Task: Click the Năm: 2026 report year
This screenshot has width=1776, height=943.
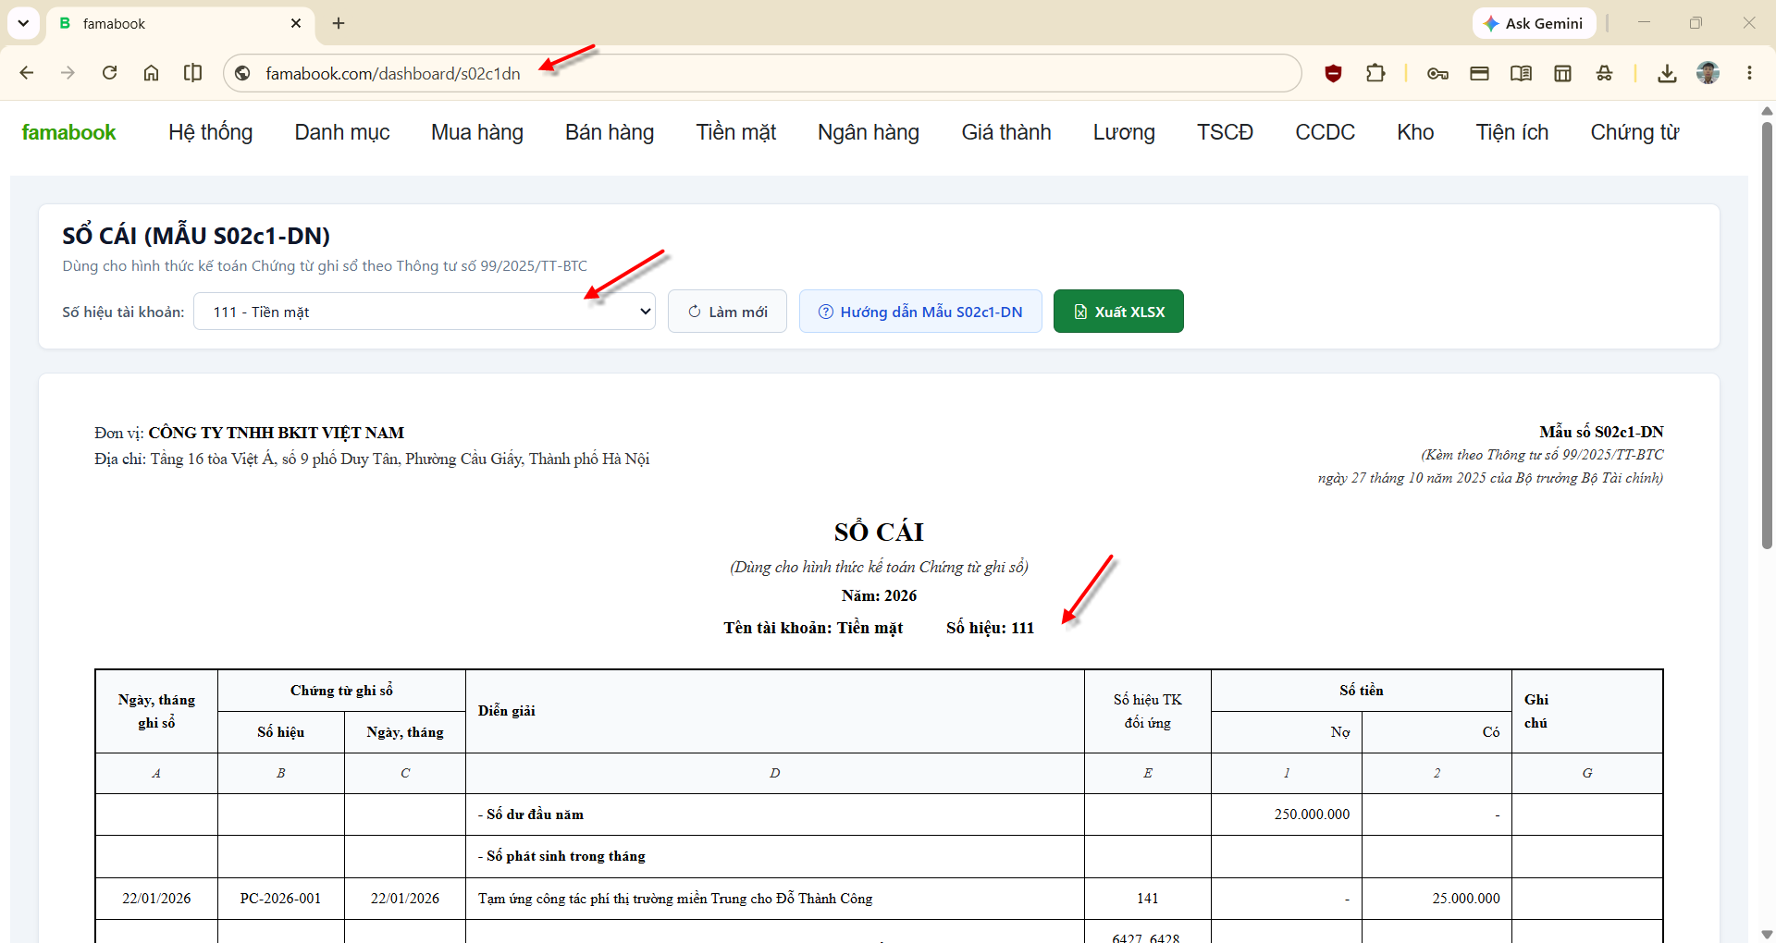Action: (x=879, y=596)
